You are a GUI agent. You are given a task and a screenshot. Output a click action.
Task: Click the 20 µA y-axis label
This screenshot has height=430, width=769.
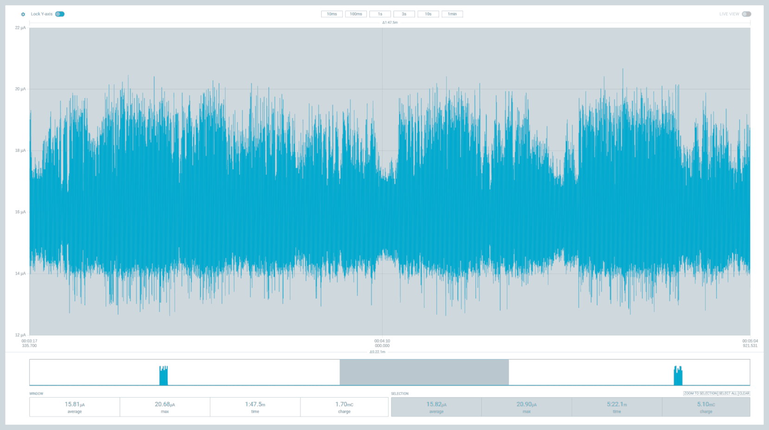20,89
